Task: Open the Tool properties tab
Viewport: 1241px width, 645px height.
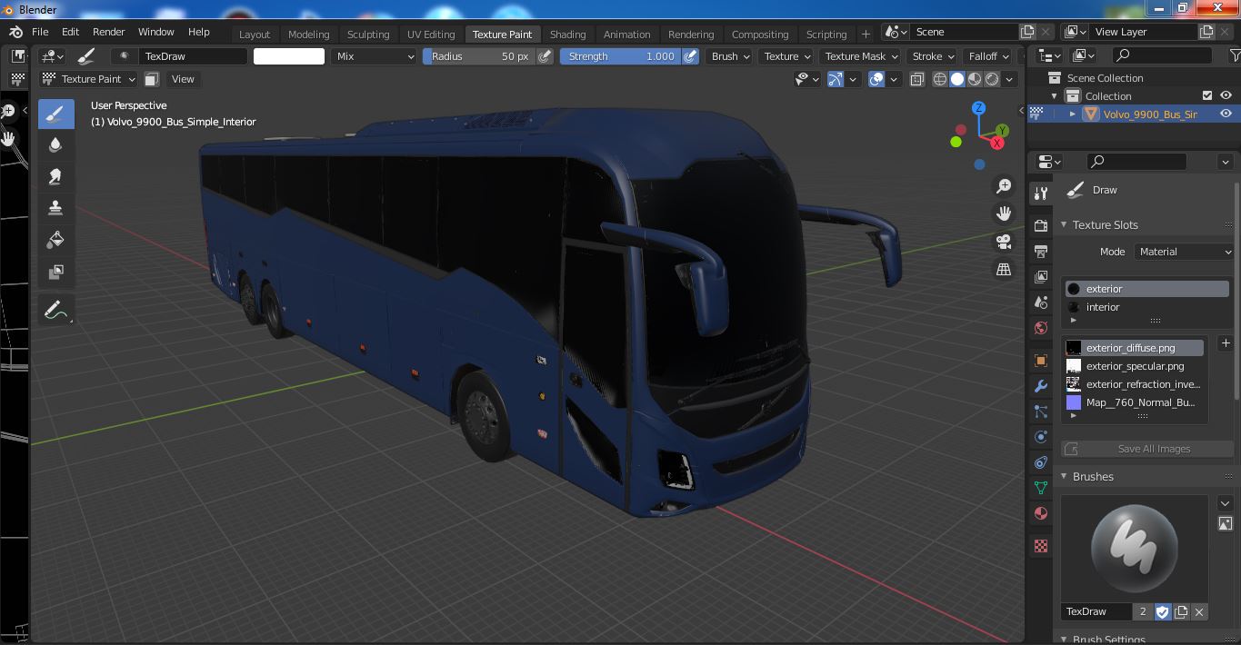Action: (x=1041, y=193)
